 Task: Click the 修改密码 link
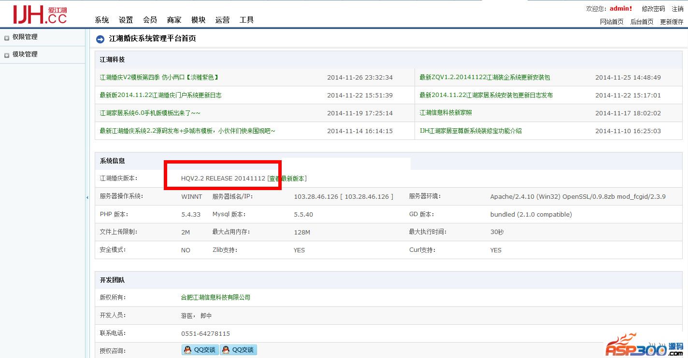click(x=653, y=9)
